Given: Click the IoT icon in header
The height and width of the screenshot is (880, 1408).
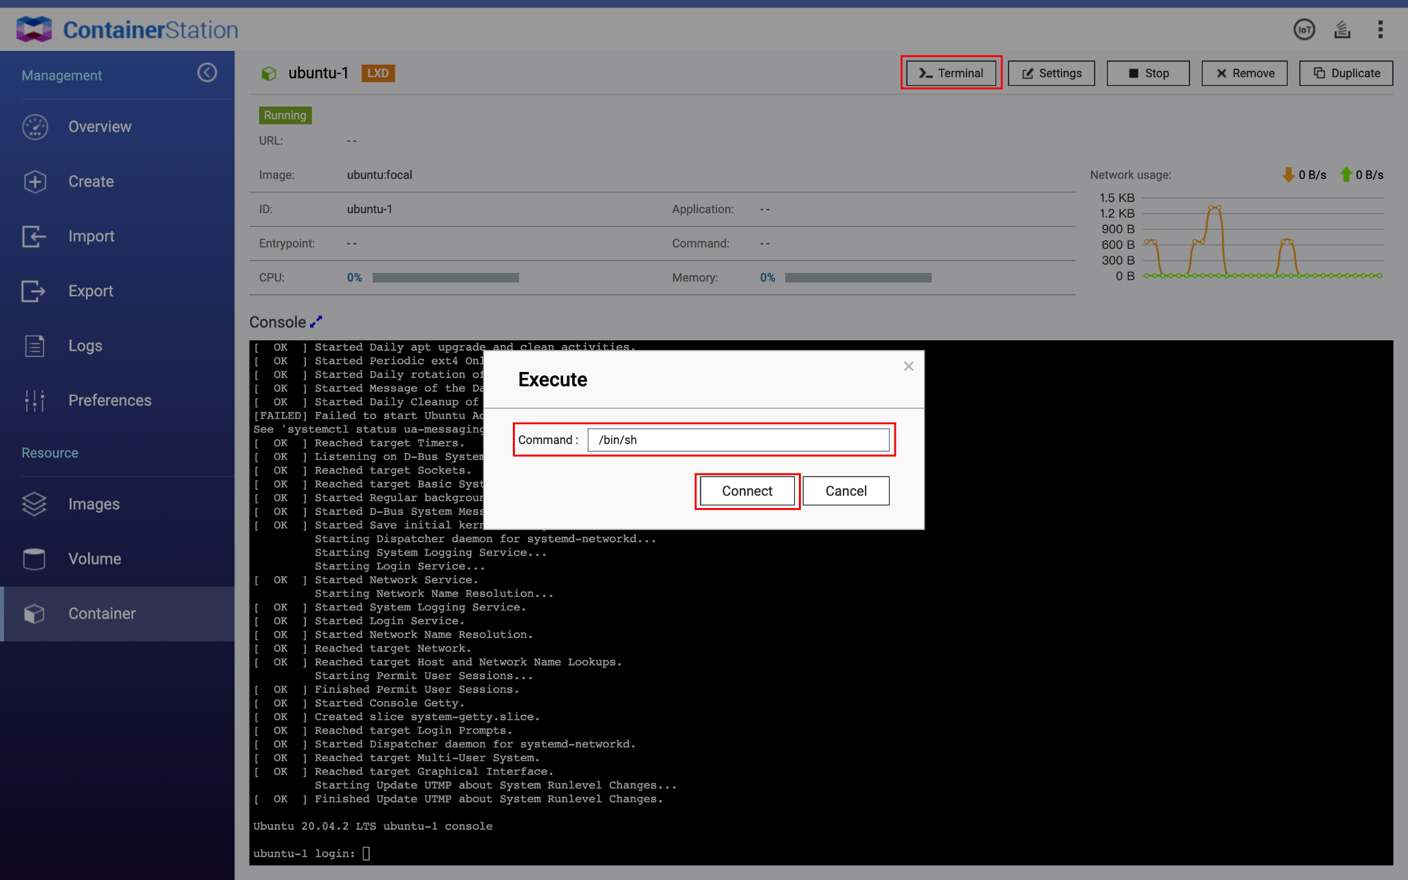Looking at the screenshot, I should tap(1303, 30).
